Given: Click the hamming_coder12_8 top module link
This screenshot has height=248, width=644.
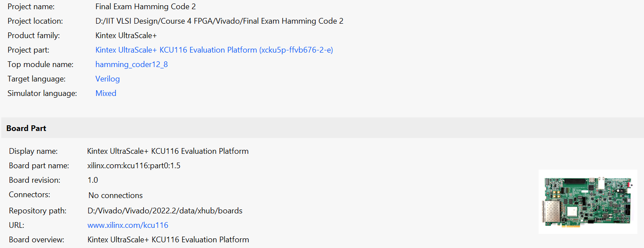Looking at the screenshot, I should (x=131, y=64).
